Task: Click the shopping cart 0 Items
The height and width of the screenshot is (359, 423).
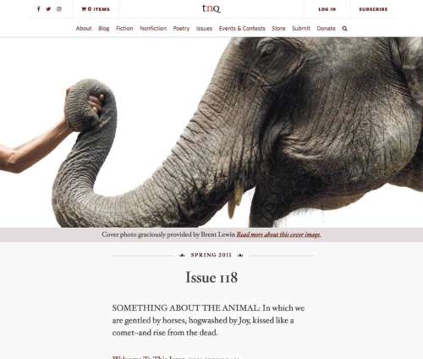Action: 96,9
